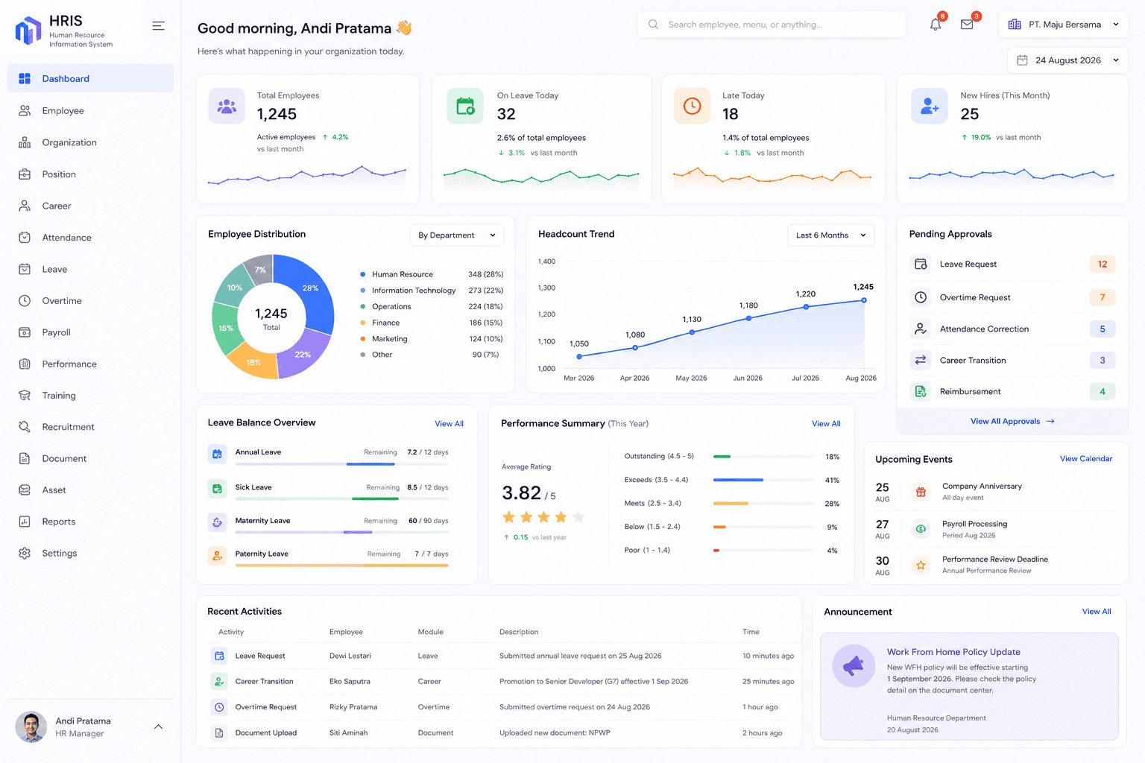
Task: Click the Andi Pratama profile avatar
Action: coord(31,727)
